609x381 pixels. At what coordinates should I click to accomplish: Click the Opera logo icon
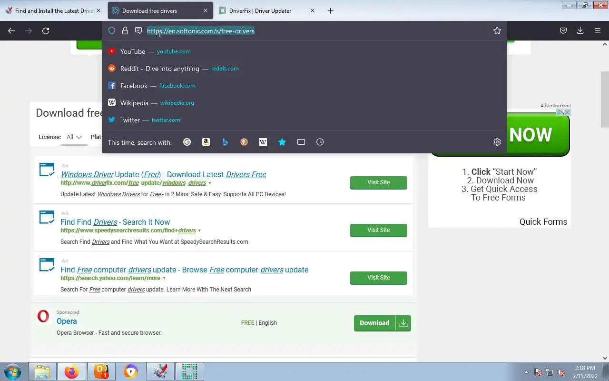pyautogui.click(x=43, y=316)
